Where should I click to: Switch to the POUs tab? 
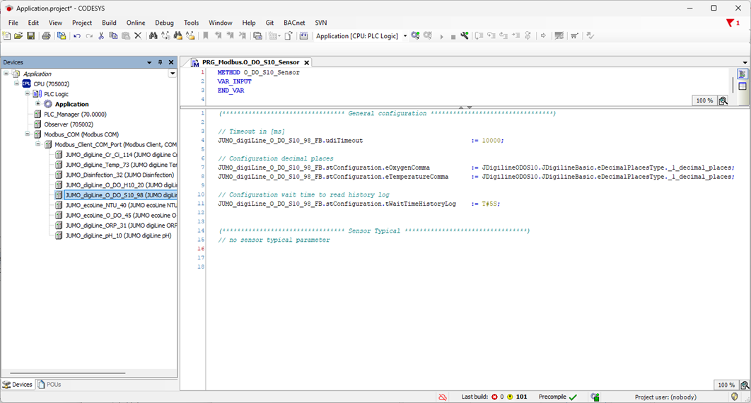[50, 385]
